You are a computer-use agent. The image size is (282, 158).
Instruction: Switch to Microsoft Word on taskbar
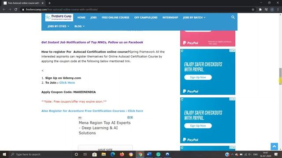(x=149, y=154)
